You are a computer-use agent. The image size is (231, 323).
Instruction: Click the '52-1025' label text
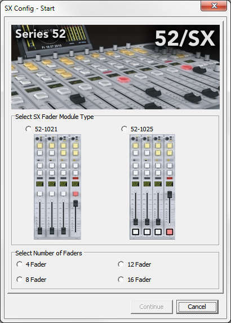pyautogui.click(x=142, y=129)
